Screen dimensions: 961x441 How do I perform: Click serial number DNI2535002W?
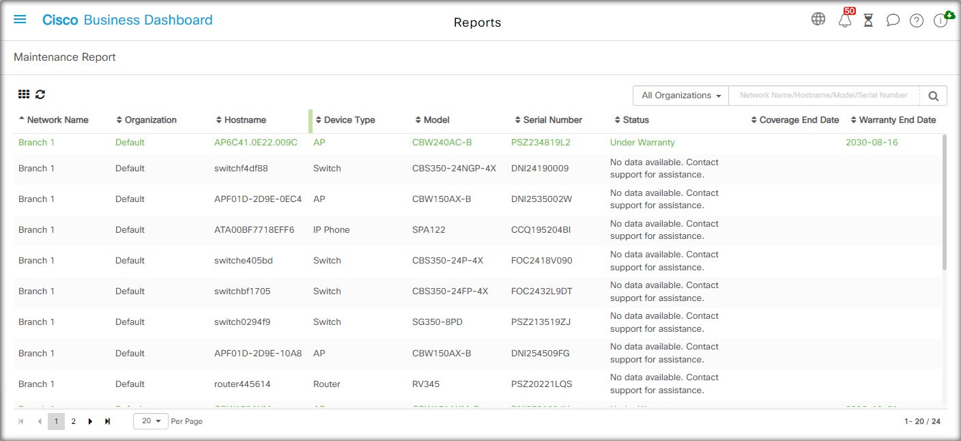[x=541, y=199]
